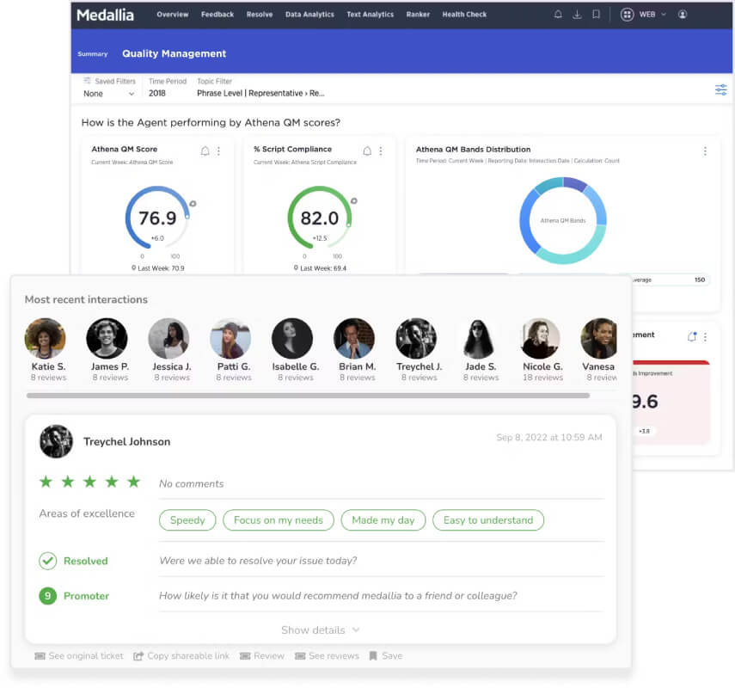
Task: Click the Treychel Johnson name heading
Action: click(x=126, y=442)
